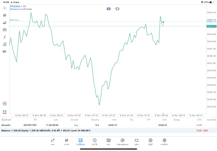217x151 pixels.
Task: Change chart type with candlestick icon
Action: tap(5, 15)
